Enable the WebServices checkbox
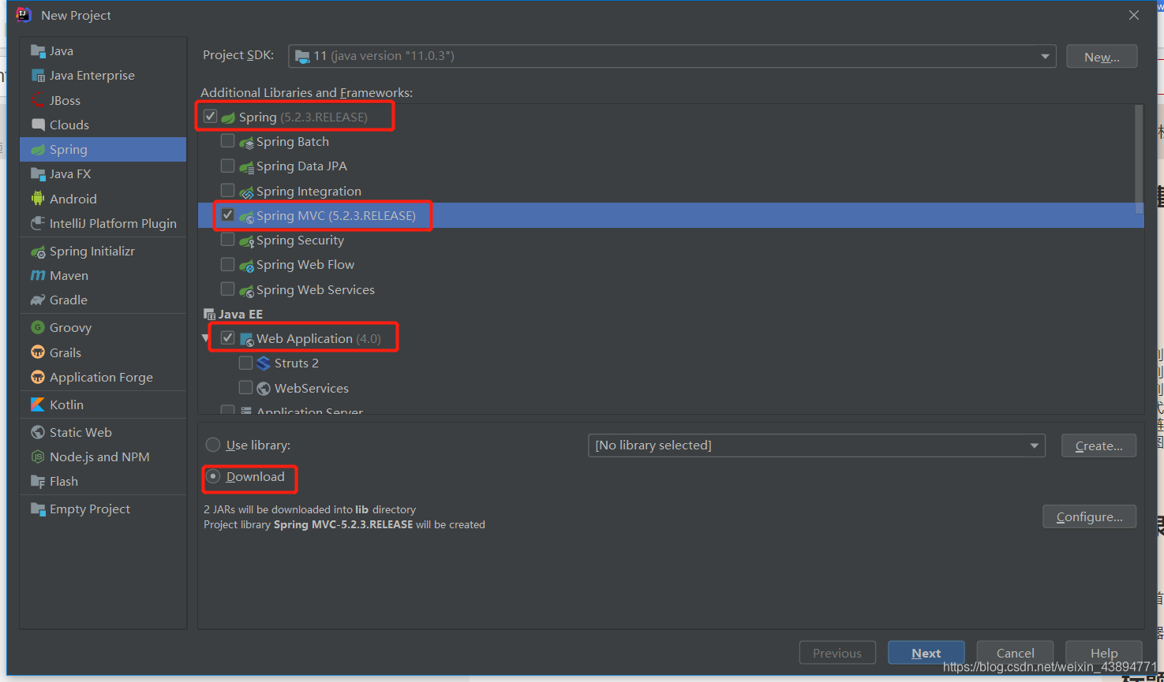This screenshot has width=1164, height=682. 245,387
